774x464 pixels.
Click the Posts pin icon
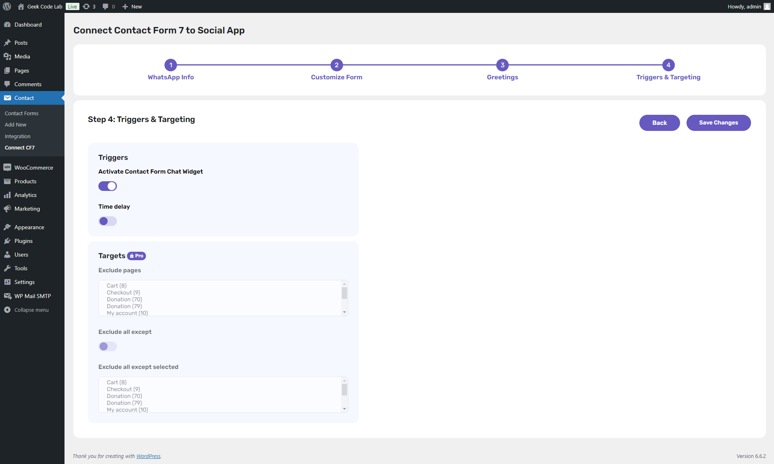click(x=7, y=43)
